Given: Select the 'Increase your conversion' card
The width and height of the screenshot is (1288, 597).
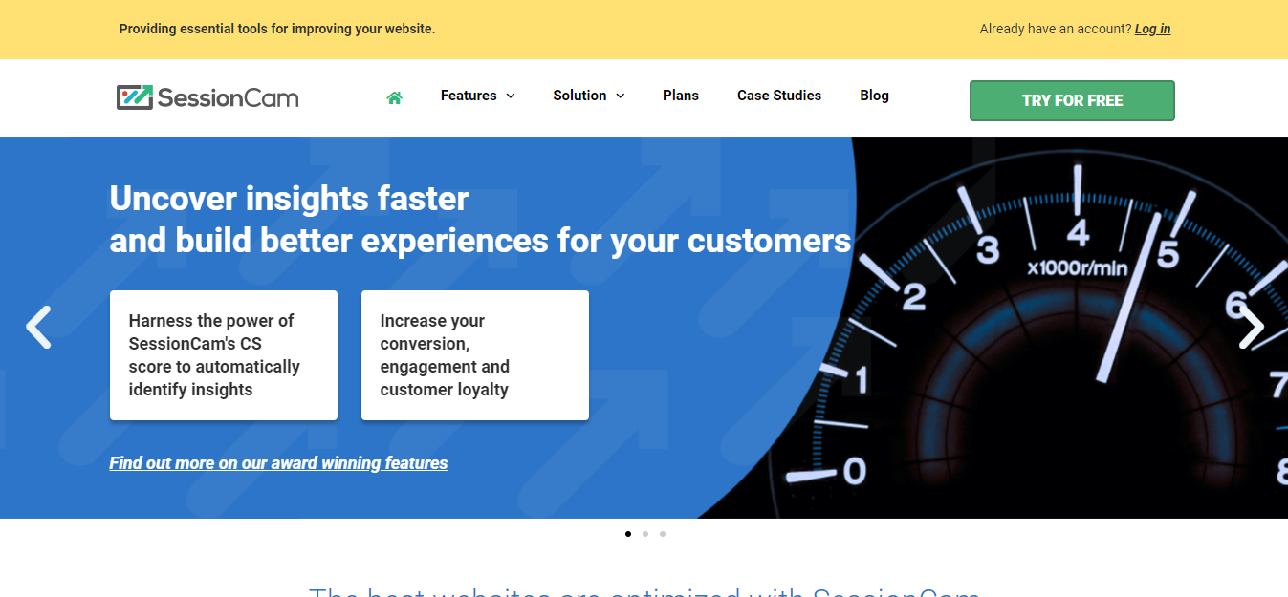Looking at the screenshot, I should coord(475,355).
